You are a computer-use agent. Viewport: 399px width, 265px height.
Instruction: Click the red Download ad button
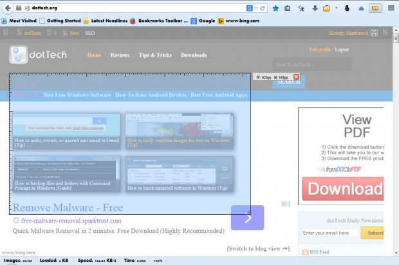343,188
